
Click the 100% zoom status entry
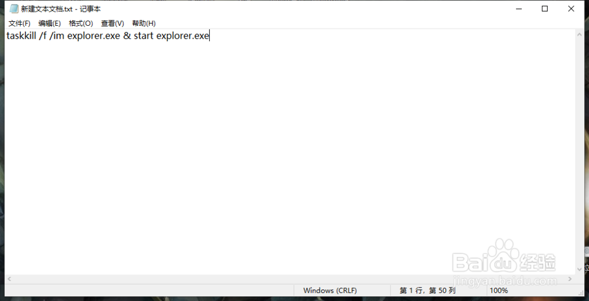499,290
